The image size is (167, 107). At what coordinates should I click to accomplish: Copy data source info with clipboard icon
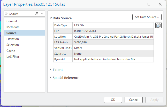(x=158, y=25)
